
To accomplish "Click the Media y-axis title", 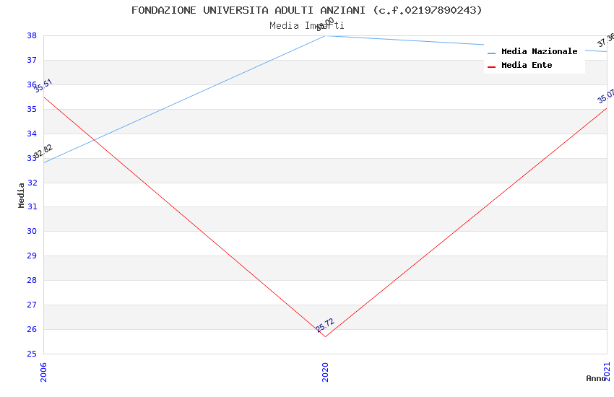I will [22, 195].
